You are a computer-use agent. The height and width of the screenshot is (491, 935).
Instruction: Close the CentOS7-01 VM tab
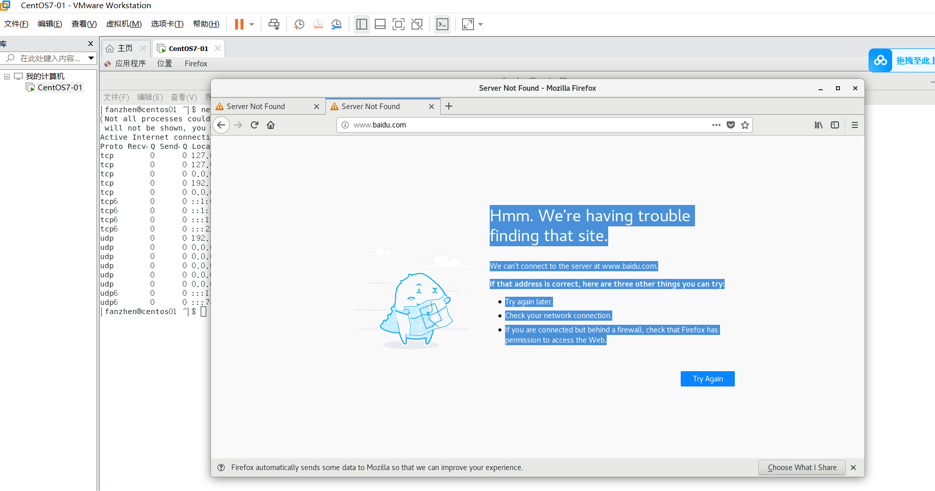tap(218, 48)
